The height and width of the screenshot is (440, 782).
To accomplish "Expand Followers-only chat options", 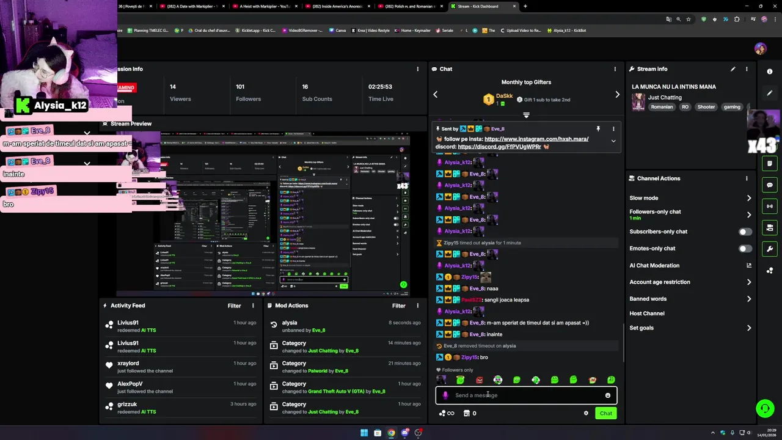I will [749, 215].
